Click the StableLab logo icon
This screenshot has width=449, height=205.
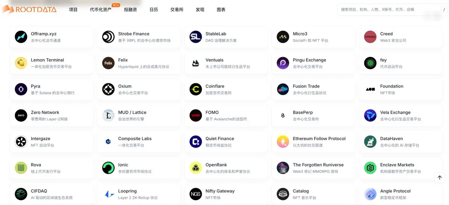[x=196, y=37]
